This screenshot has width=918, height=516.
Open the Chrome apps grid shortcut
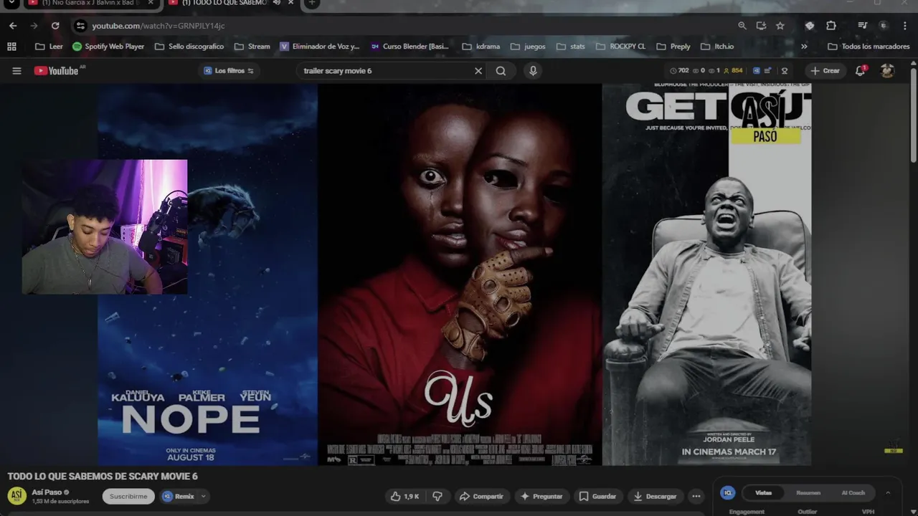pos(11,47)
